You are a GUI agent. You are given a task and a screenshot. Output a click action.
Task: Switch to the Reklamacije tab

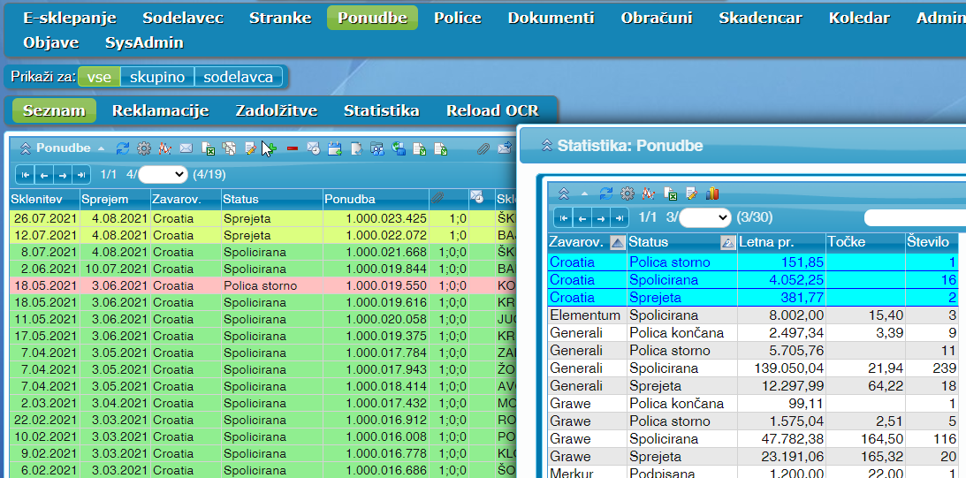160,110
